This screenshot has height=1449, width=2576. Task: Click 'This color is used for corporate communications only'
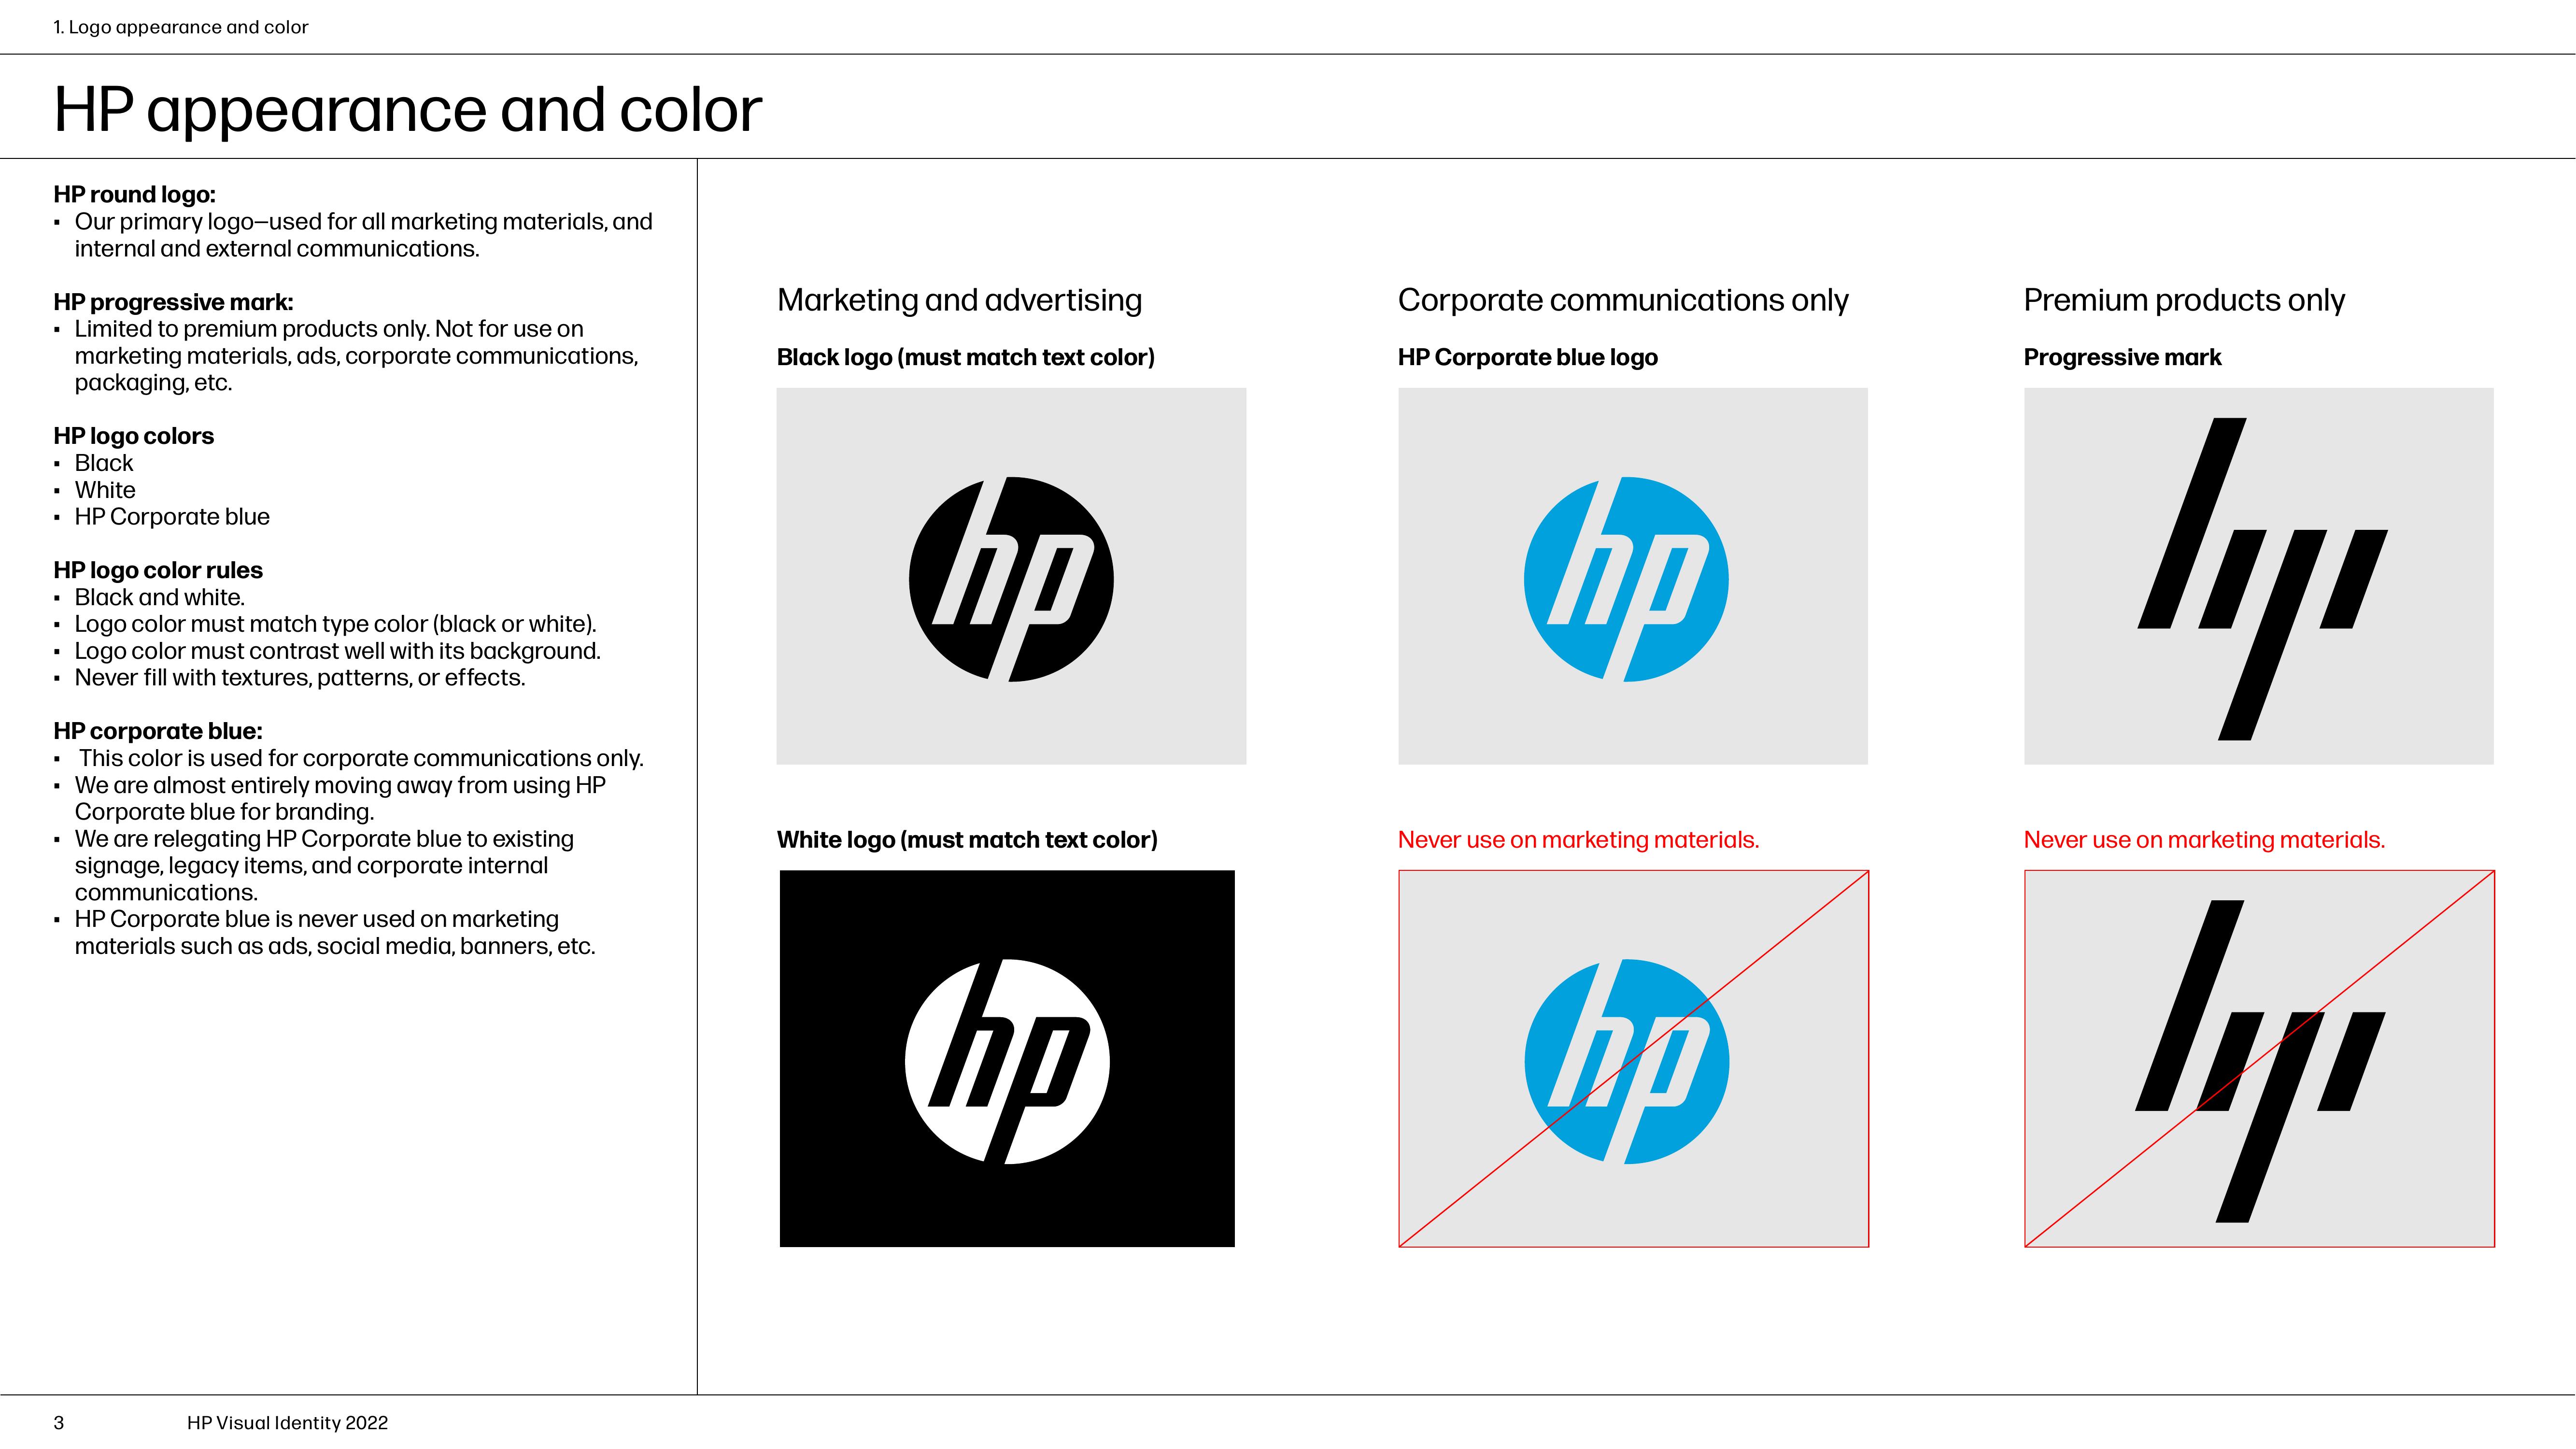click(361, 758)
